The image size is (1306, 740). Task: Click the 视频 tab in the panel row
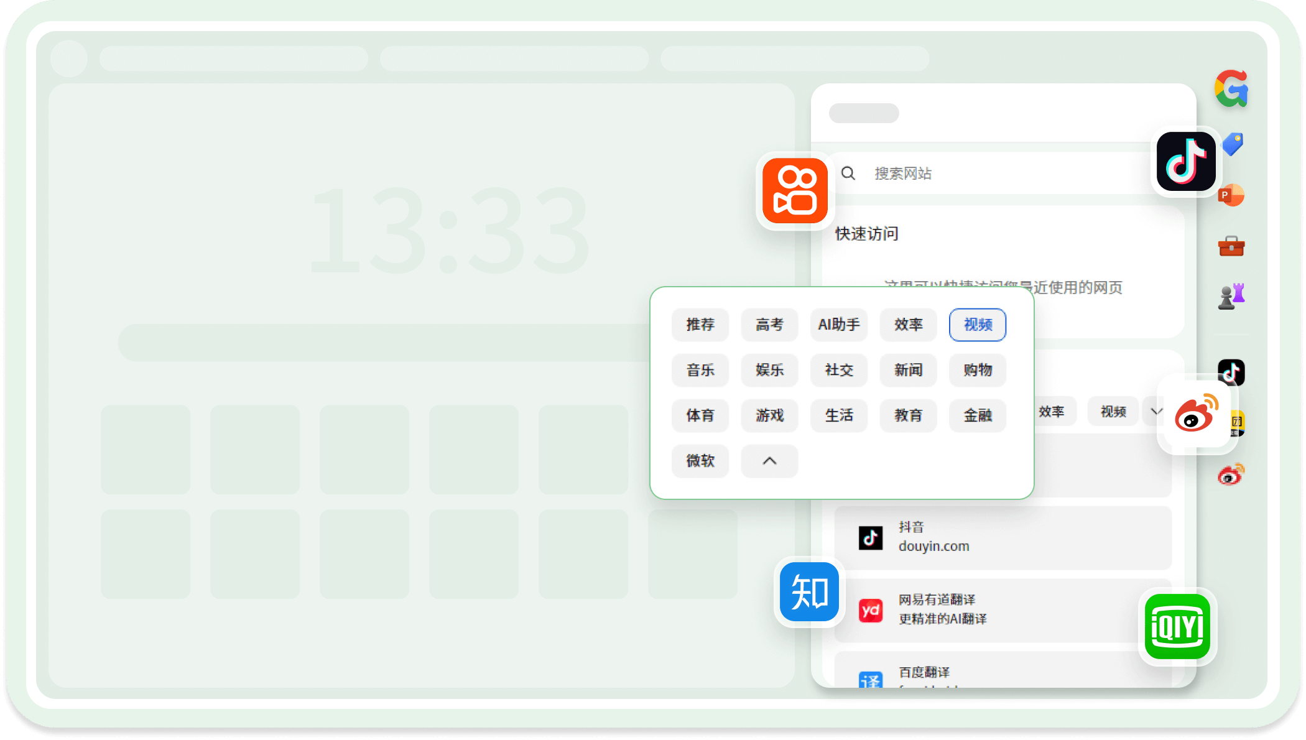pos(1113,411)
